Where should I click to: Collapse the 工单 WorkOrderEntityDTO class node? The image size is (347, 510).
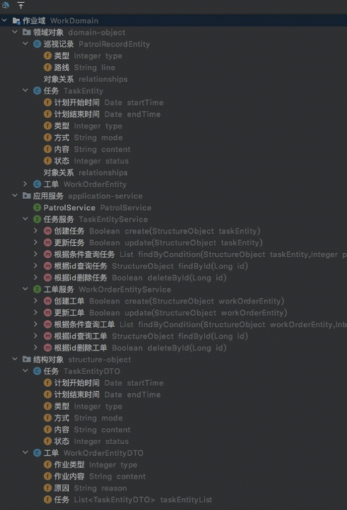(x=25, y=452)
